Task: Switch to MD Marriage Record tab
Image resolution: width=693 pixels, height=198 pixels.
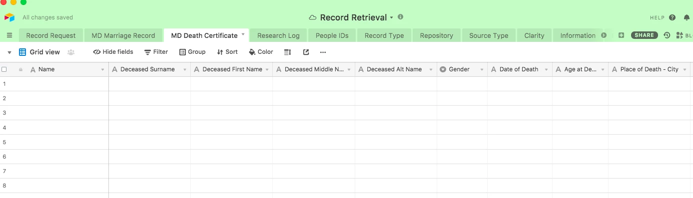Action: [x=123, y=35]
